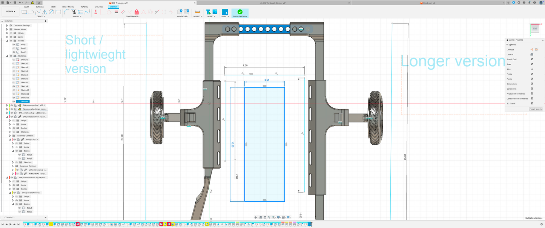Click the Measure tool in Inspect

click(x=197, y=12)
